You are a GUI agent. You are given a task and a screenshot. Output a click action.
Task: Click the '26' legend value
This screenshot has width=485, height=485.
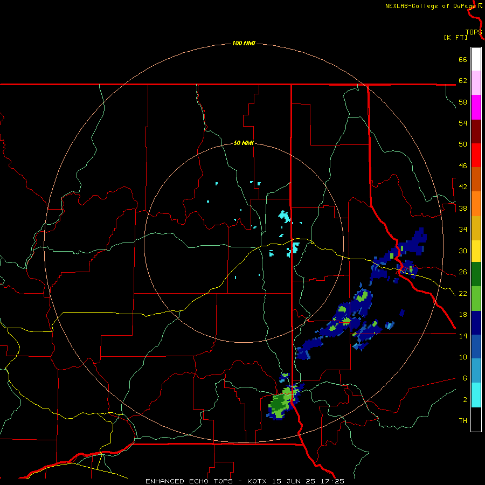coord(463,272)
